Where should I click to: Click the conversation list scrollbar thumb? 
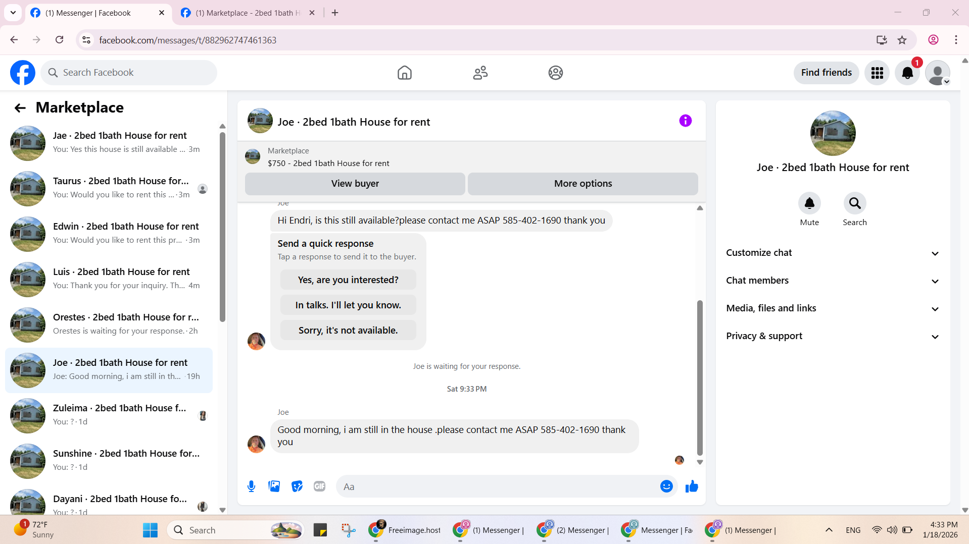click(222, 226)
